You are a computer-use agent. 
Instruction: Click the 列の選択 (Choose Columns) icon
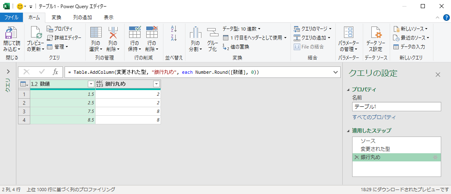tap(96, 33)
